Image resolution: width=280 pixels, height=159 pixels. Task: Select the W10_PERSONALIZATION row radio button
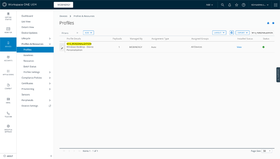point(62,44)
